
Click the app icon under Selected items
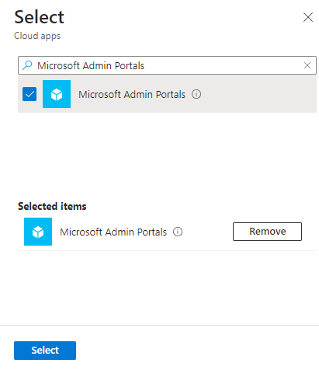coord(38,232)
